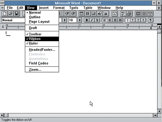Center text using the ribbon icon
Image resolution: width=162 pixels, height=122 pixels.
[110, 20]
